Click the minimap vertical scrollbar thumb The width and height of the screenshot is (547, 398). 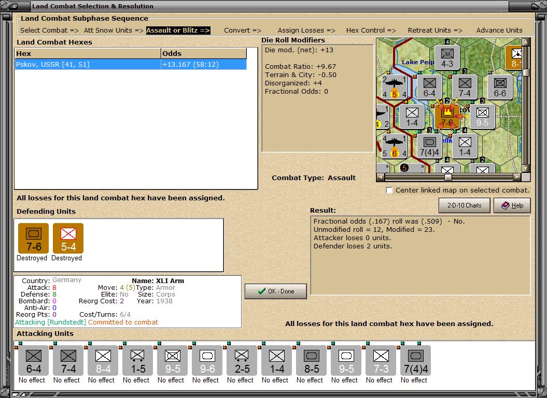526,73
